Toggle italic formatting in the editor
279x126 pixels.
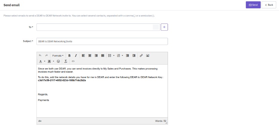[x=76, y=56]
